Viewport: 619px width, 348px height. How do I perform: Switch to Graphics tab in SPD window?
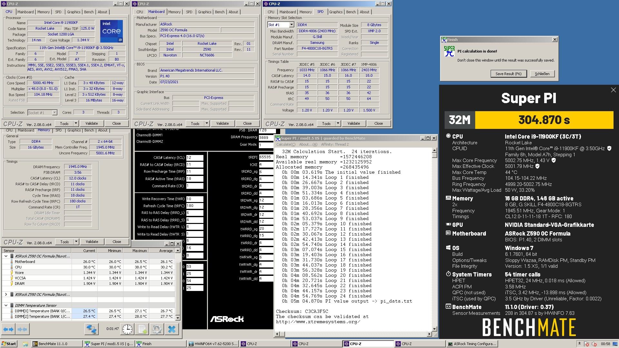tap(336, 12)
